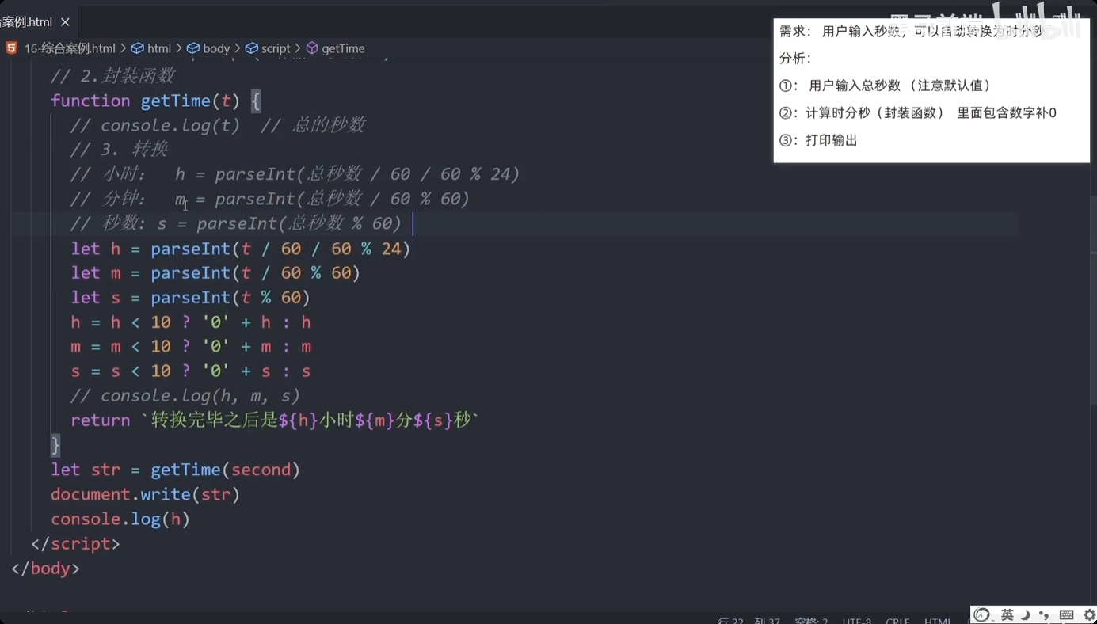Open 16-综合案例.html breadcrumb item
The image size is (1097, 624).
[70, 48]
